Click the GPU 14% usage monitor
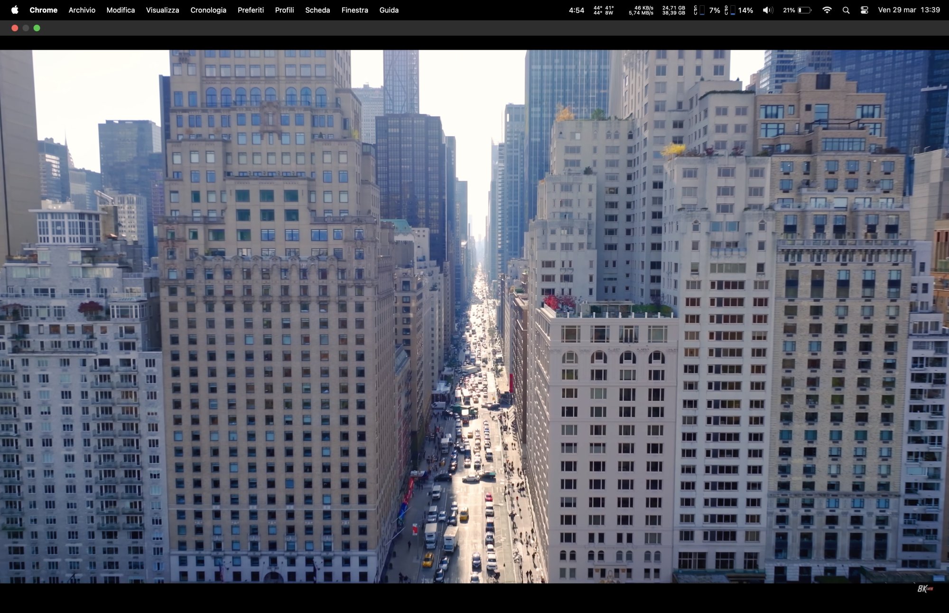This screenshot has height=613, width=949. [x=739, y=10]
